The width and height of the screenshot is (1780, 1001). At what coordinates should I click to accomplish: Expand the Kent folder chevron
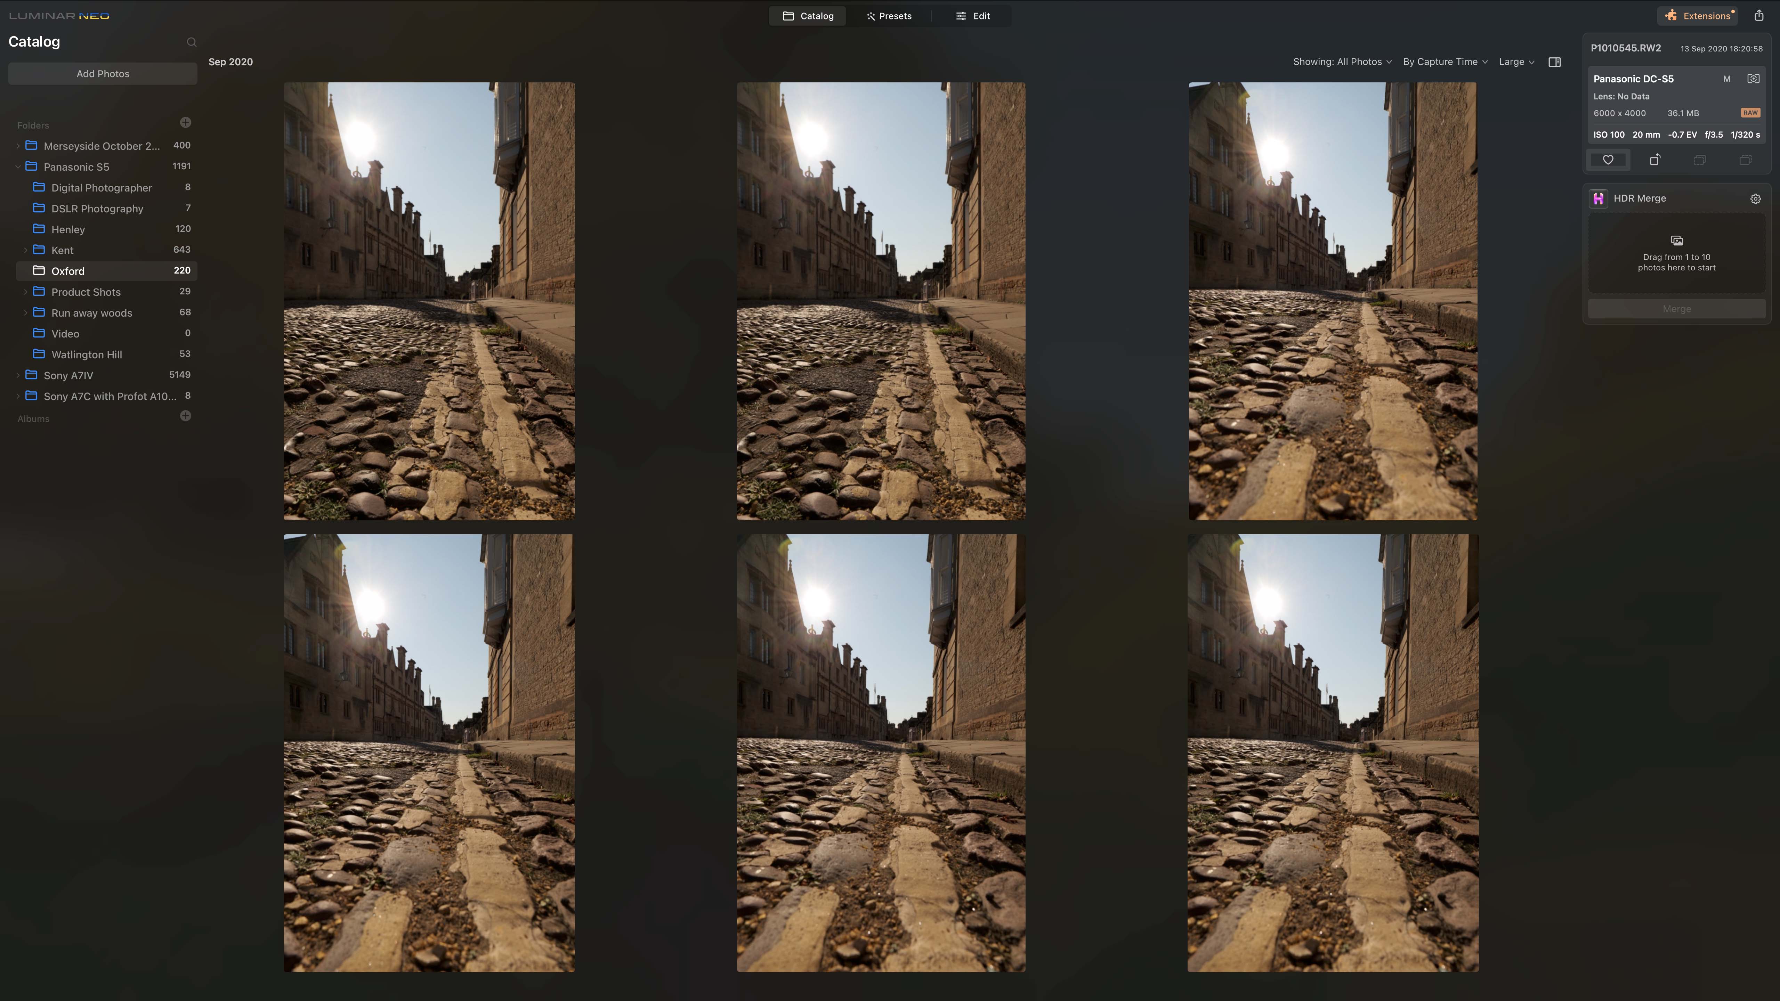[26, 250]
